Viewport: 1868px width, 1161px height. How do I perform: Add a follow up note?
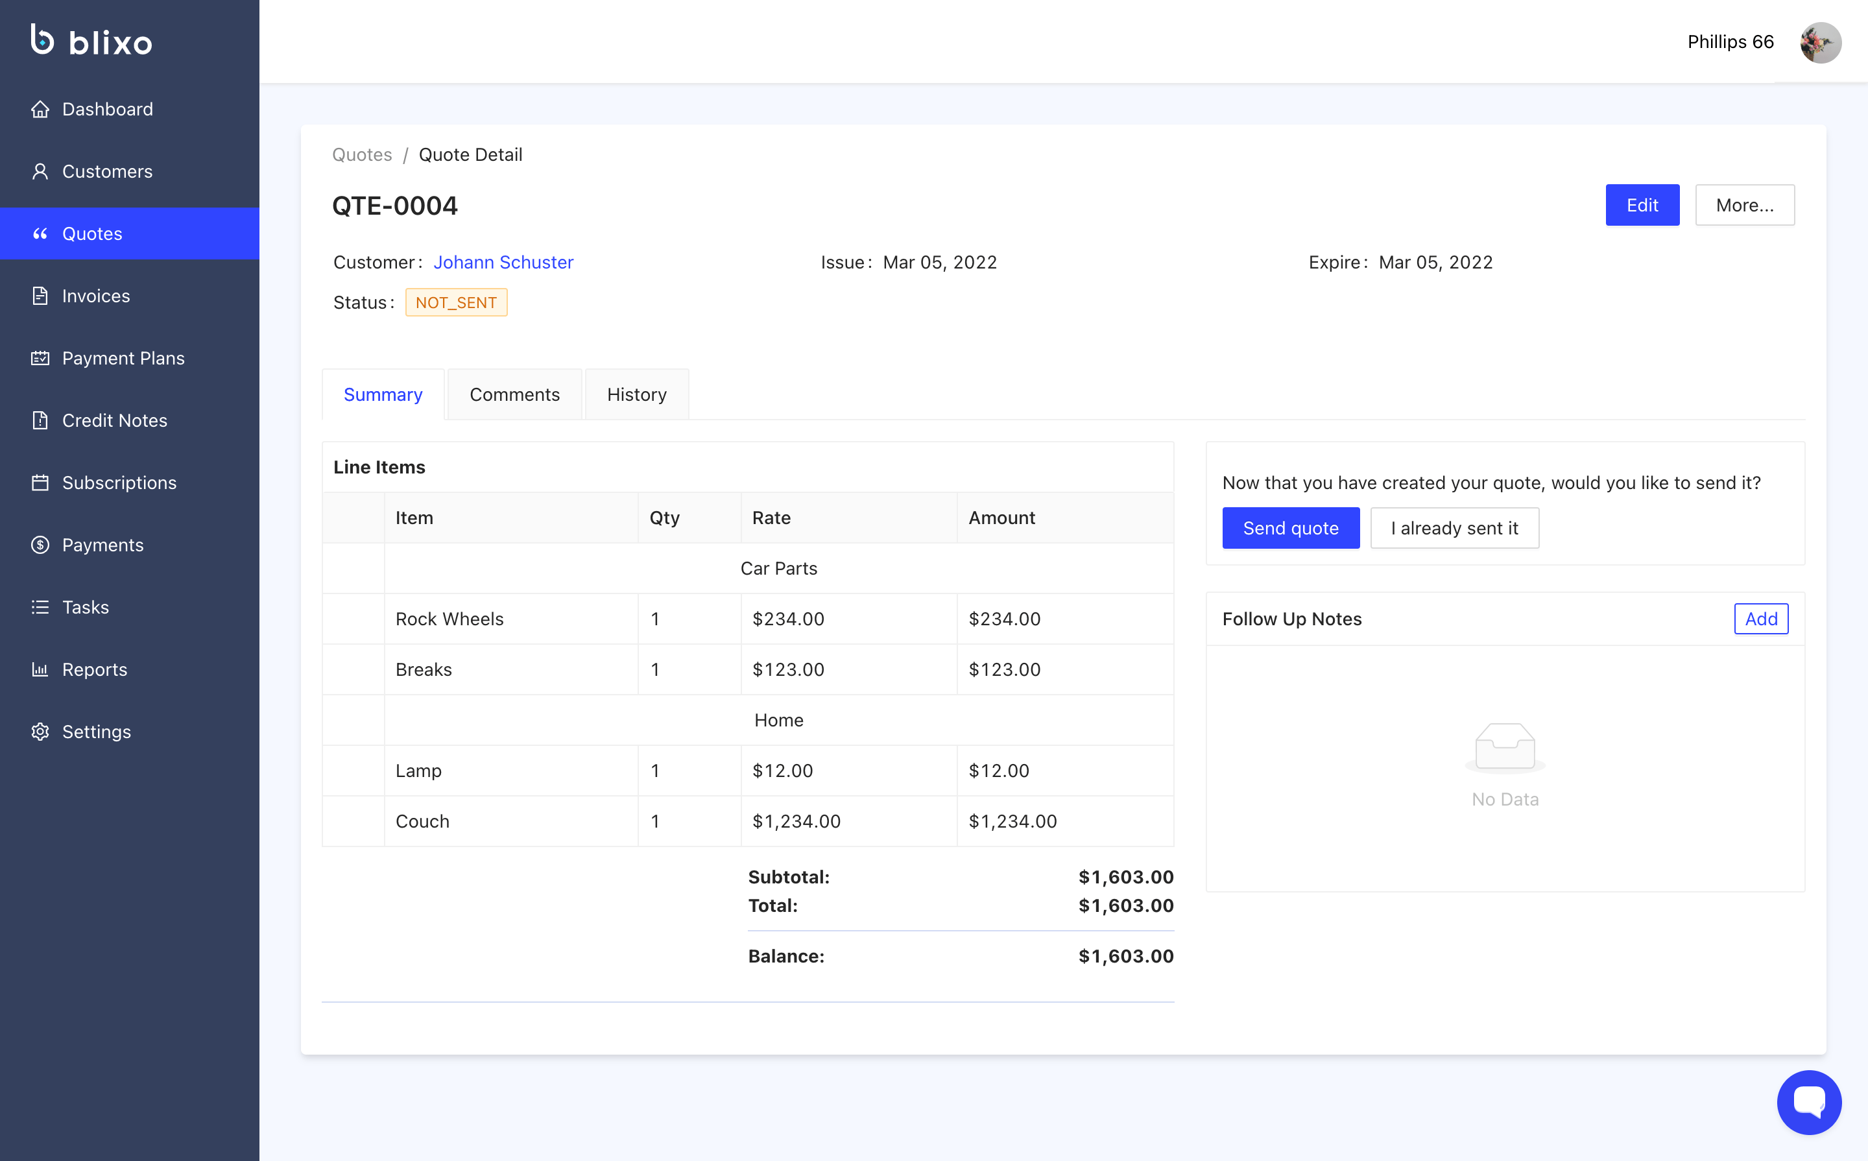tap(1760, 619)
